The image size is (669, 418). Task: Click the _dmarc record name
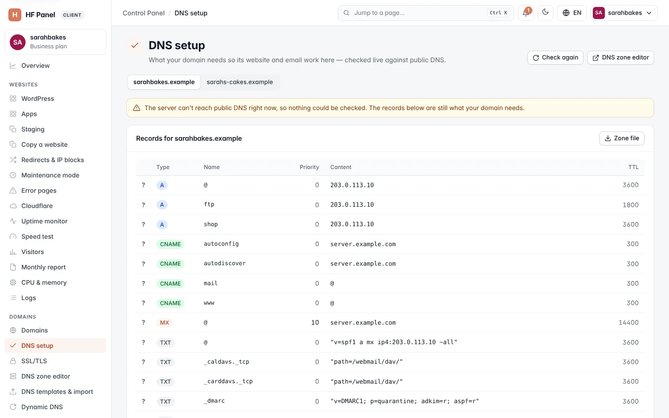[214, 401]
